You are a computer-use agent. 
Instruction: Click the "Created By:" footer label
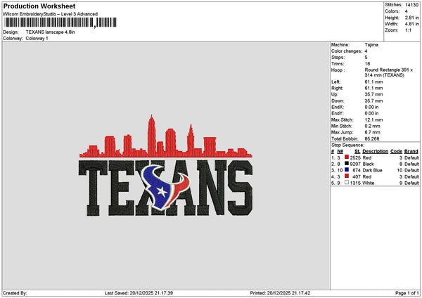pyautogui.click(x=15, y=293)
